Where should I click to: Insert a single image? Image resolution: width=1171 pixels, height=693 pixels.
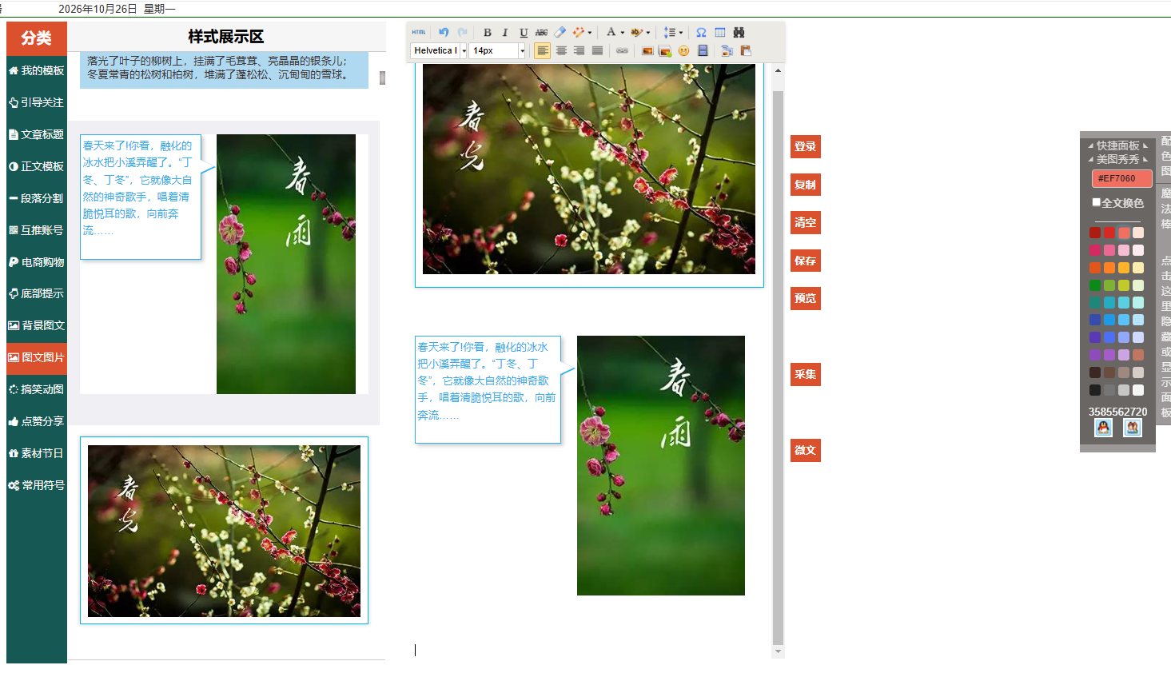coord(647,50)
